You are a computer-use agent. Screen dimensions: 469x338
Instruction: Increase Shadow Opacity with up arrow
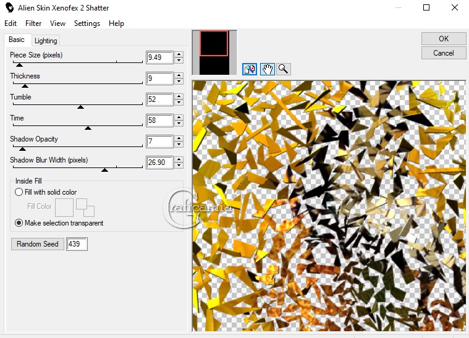click(x=179, y=138)
